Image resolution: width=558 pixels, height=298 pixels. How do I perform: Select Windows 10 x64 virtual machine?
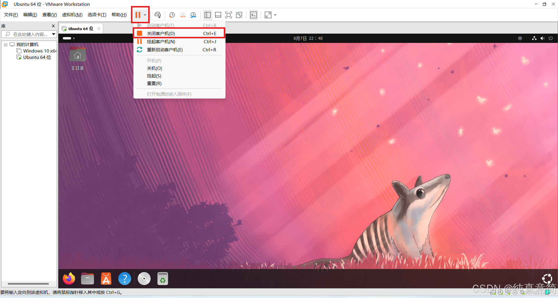pyautogui.click(x=40, y=51)
